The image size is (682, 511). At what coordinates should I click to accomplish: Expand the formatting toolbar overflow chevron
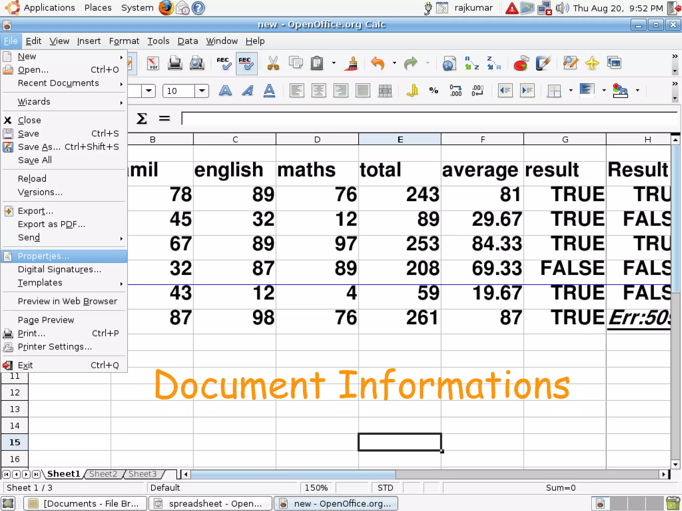tap(675, 84)
